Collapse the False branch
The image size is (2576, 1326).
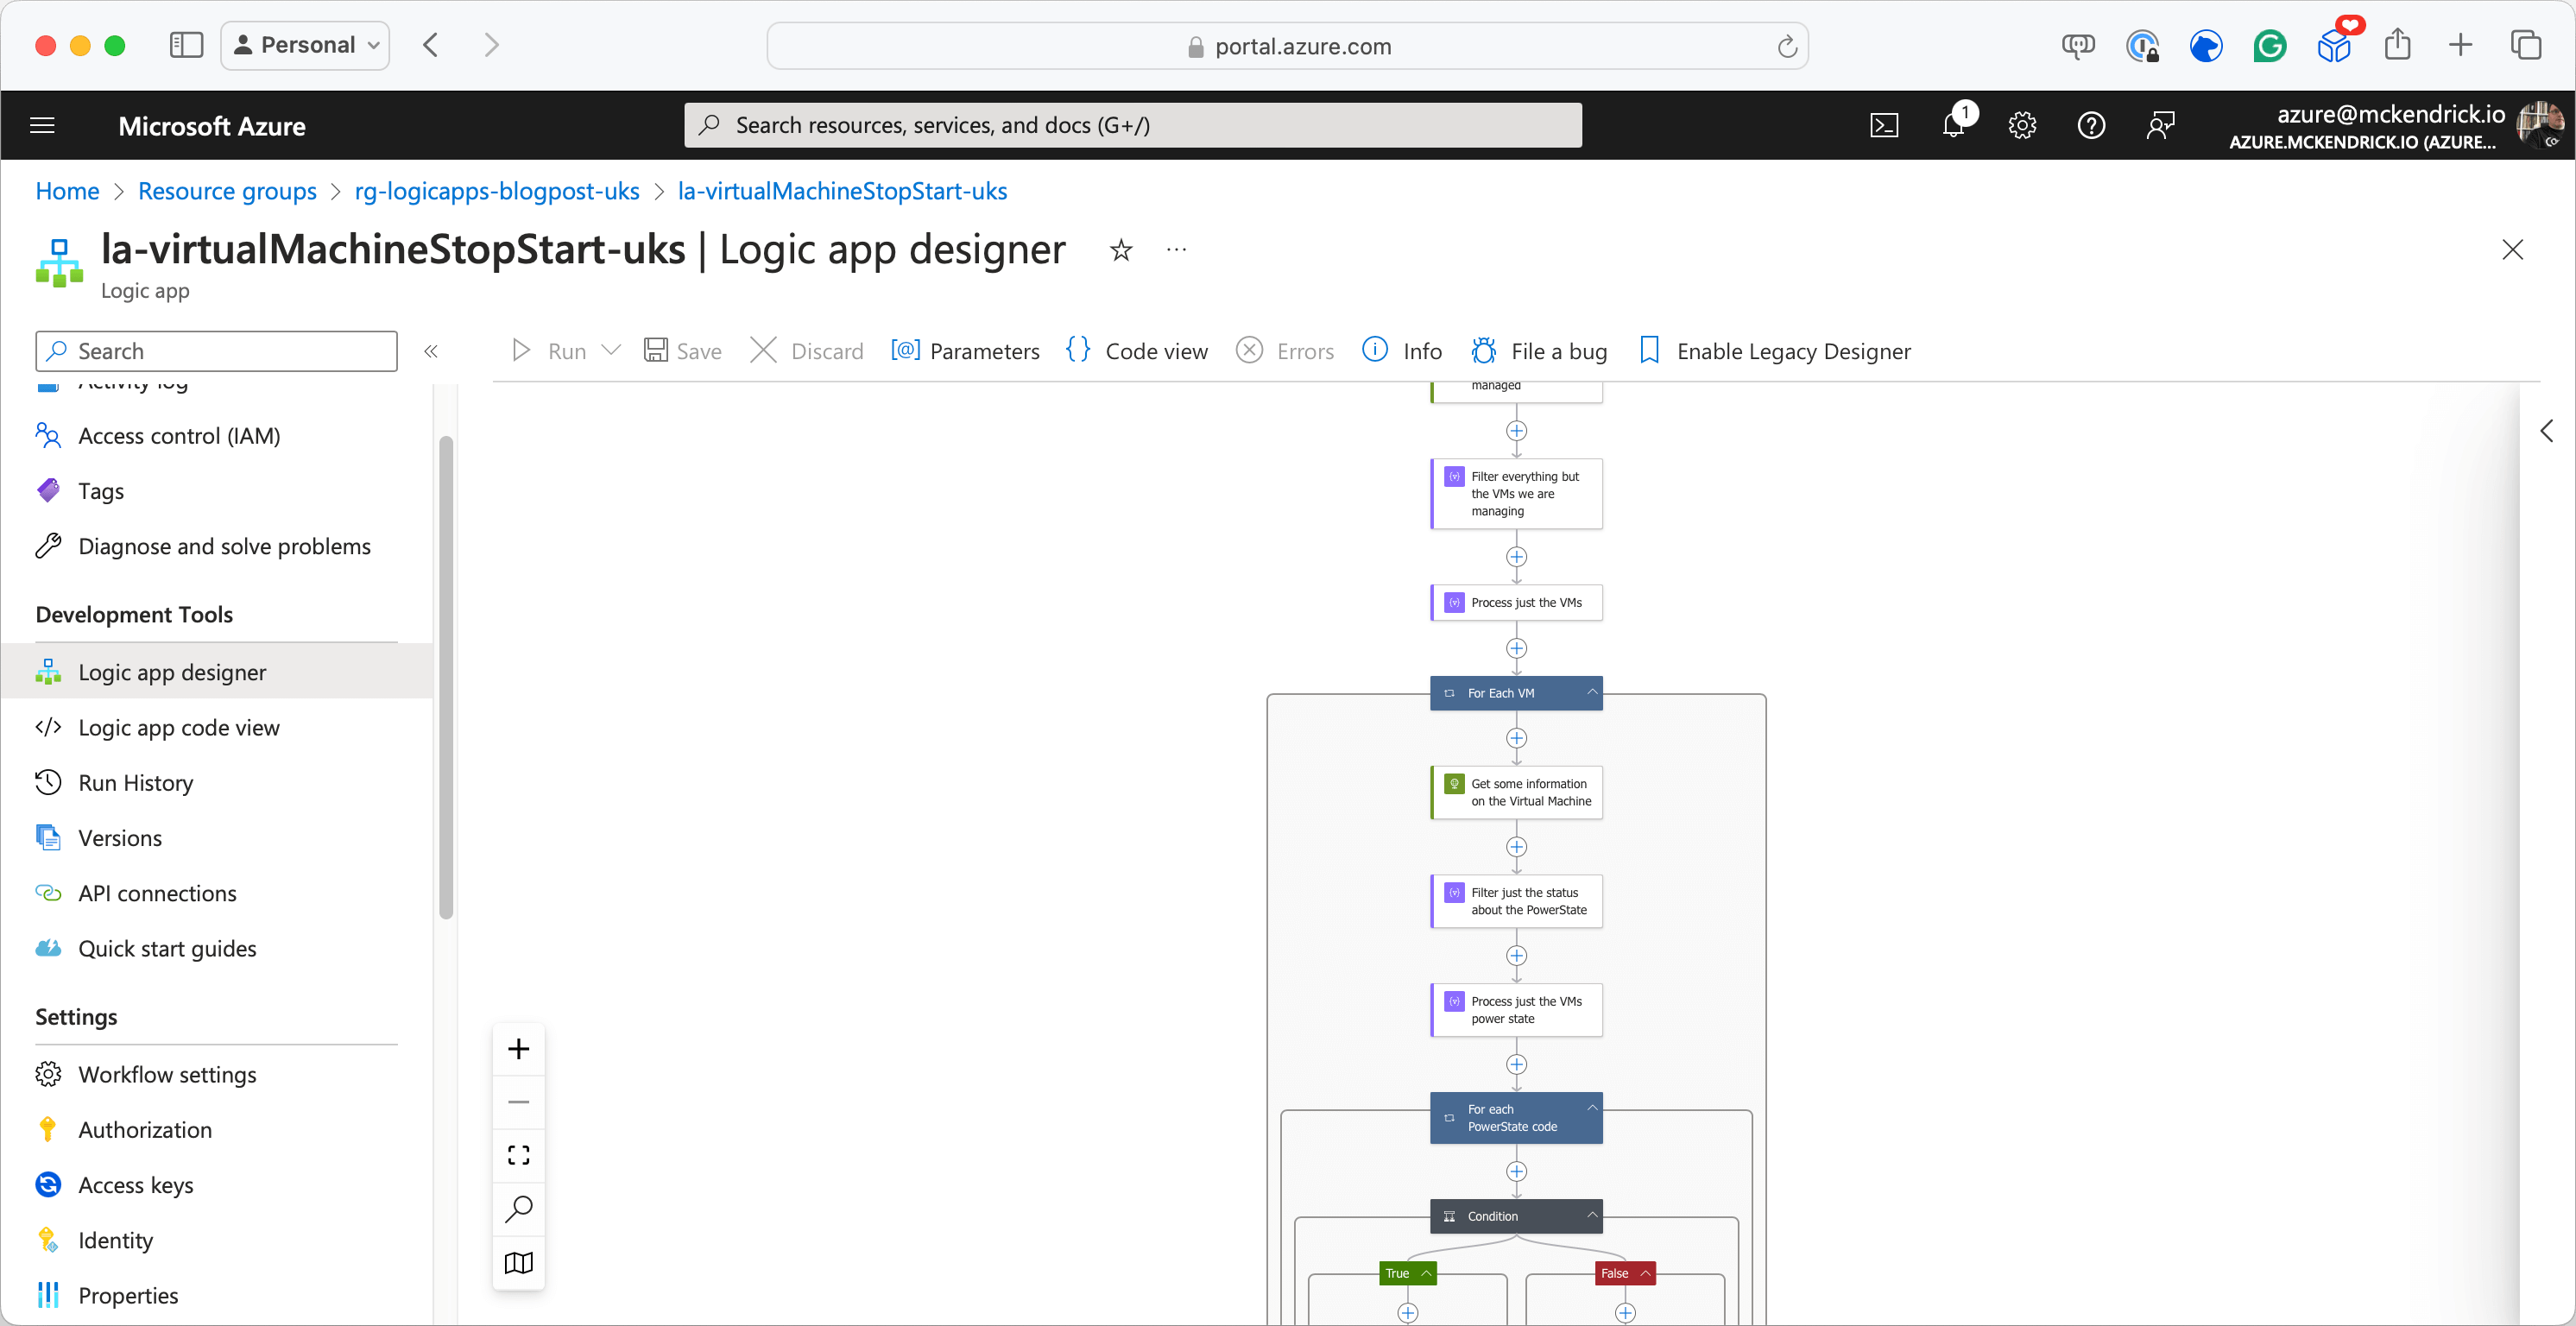1645,1273
